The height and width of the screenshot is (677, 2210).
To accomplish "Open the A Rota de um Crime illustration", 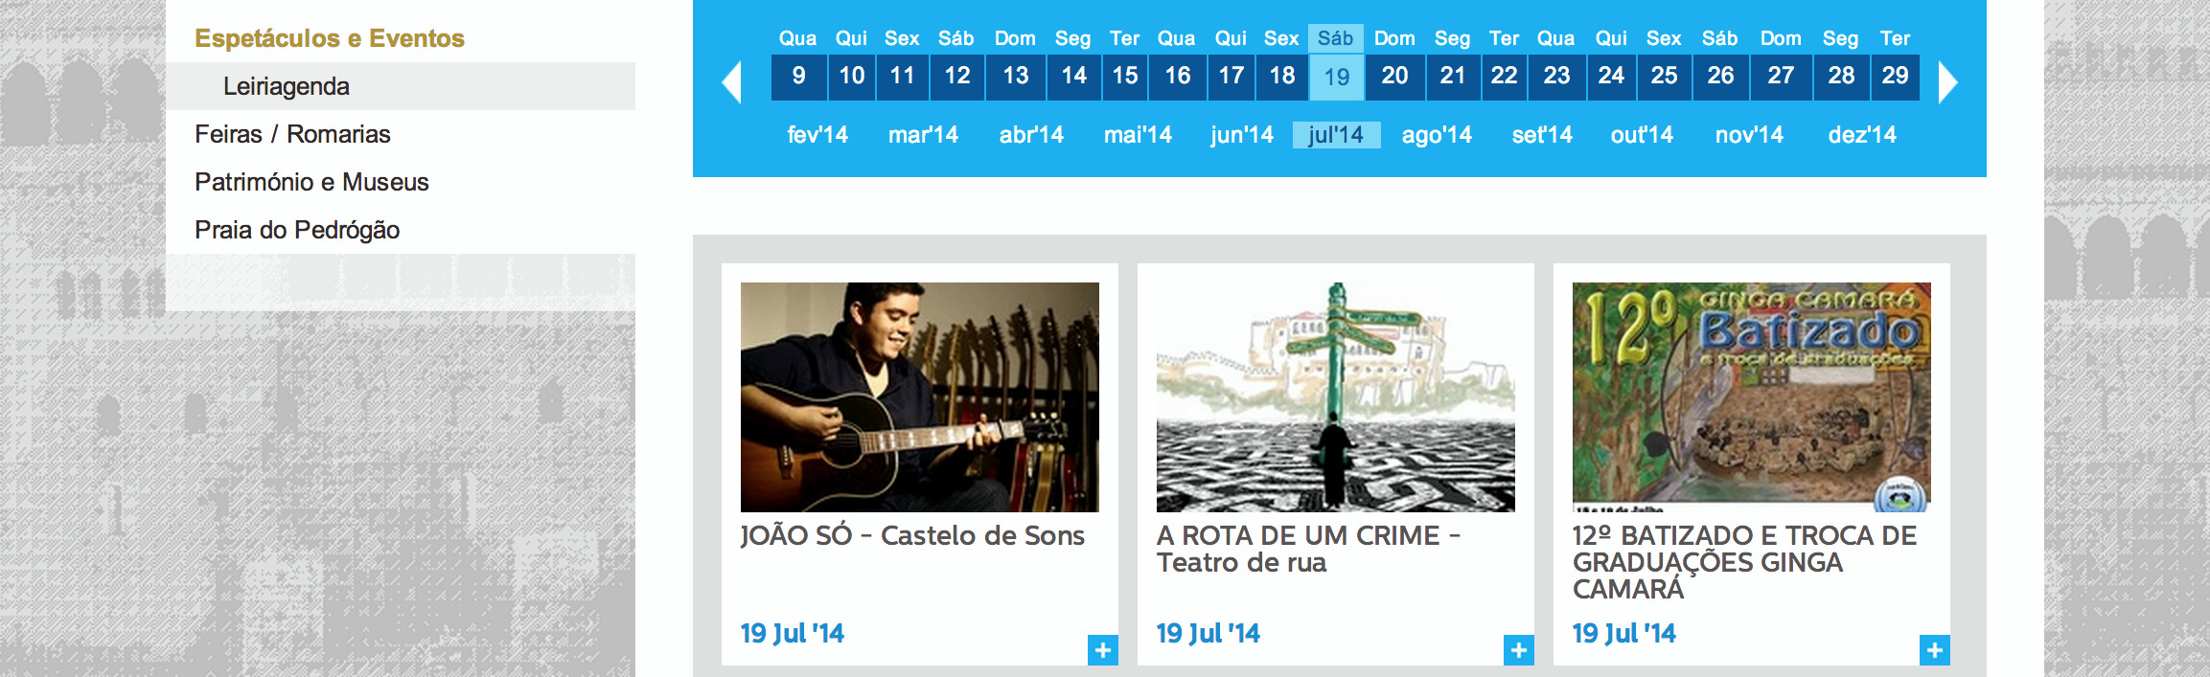I will pos(1336,396).
